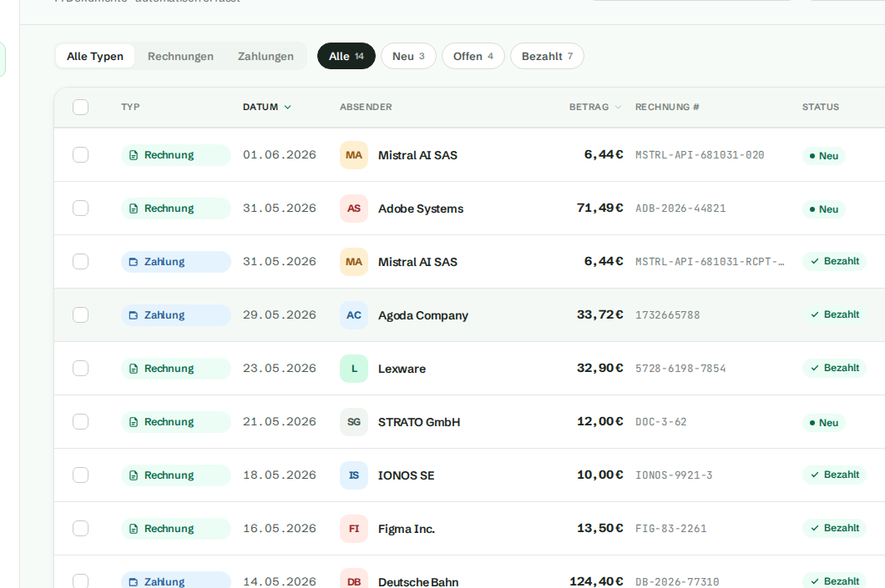Click the L avatar for Lexware
885x588 pixels.
pos(354,369)
